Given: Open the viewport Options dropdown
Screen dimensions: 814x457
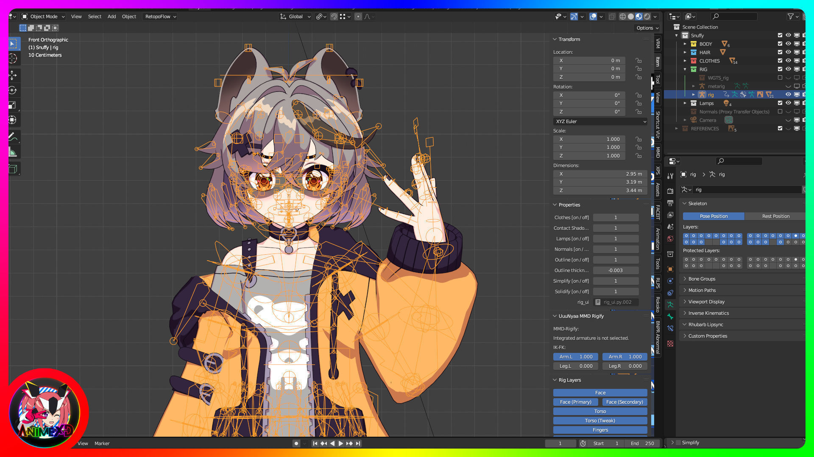Looking at the screenshot, I should (x=647, y=28).
